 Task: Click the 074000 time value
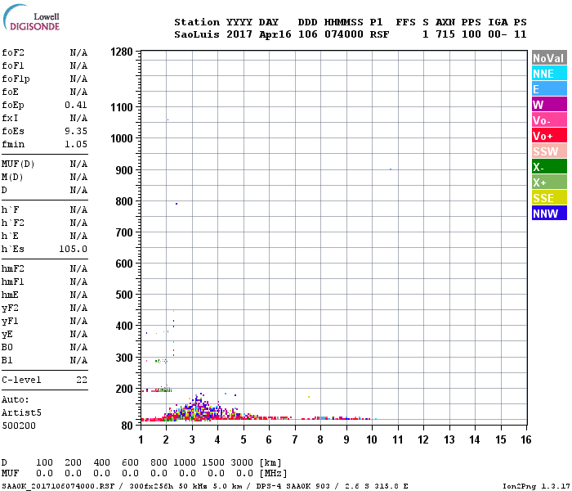point(344,34)
